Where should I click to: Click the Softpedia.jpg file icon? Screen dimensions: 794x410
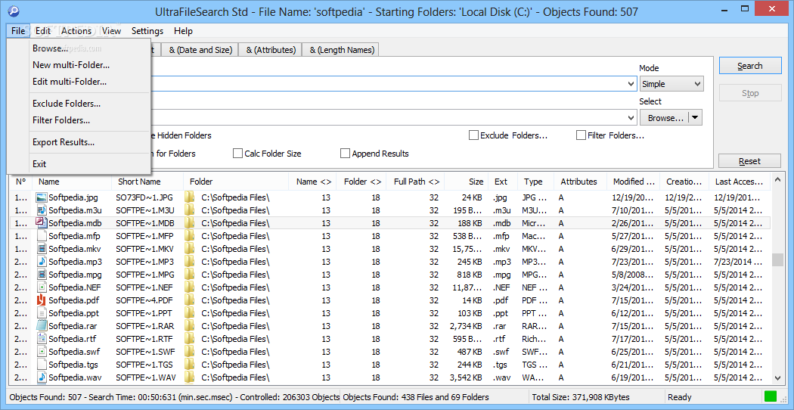[42, 197]
